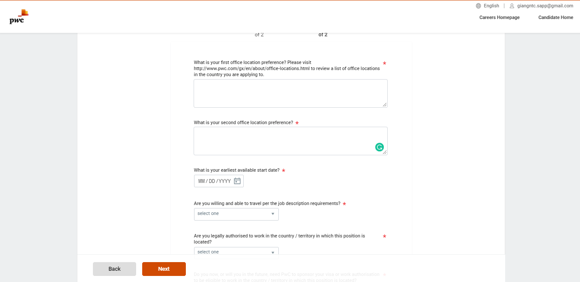Click the user profile icon

pos(512,6)
